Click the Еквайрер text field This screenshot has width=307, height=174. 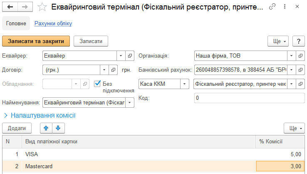pos(80,56)
